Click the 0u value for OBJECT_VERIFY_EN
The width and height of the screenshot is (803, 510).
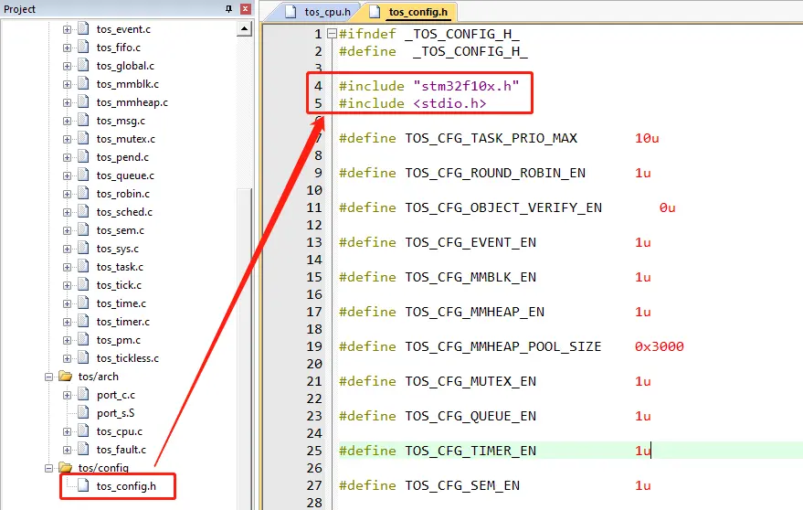tap(667, 207)
